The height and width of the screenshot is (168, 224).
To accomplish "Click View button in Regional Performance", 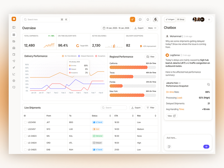I will (150, 57).
